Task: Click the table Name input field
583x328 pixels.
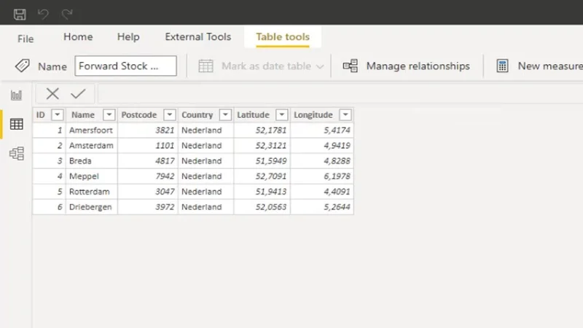Action: 125,66
